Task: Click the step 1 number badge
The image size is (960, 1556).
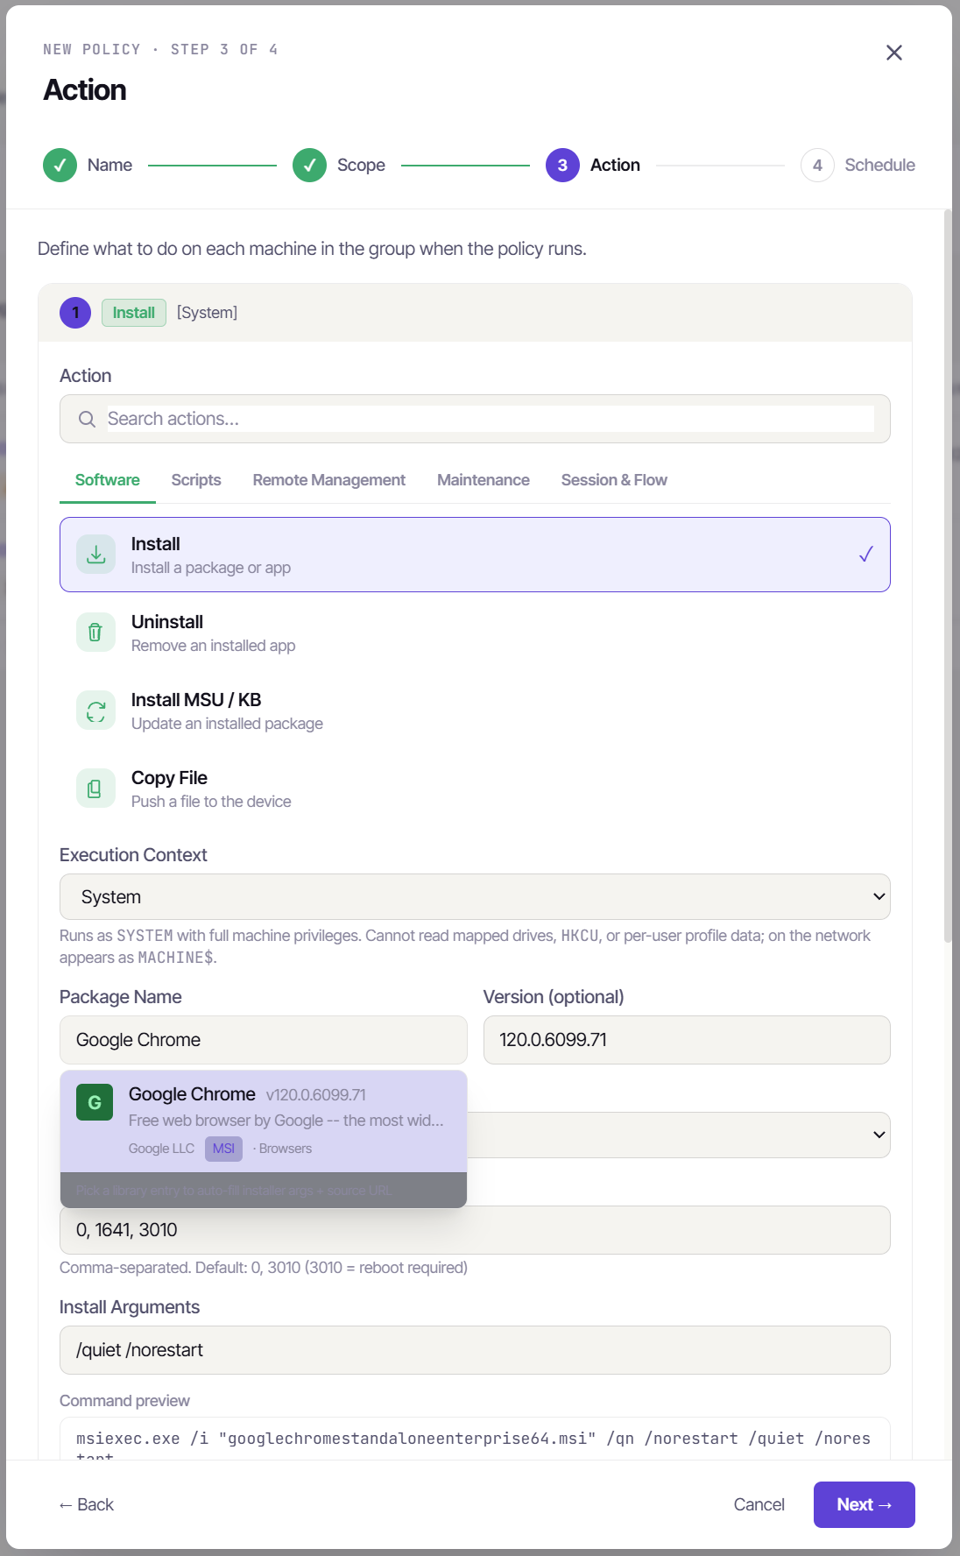Action: tap(75, 313)
